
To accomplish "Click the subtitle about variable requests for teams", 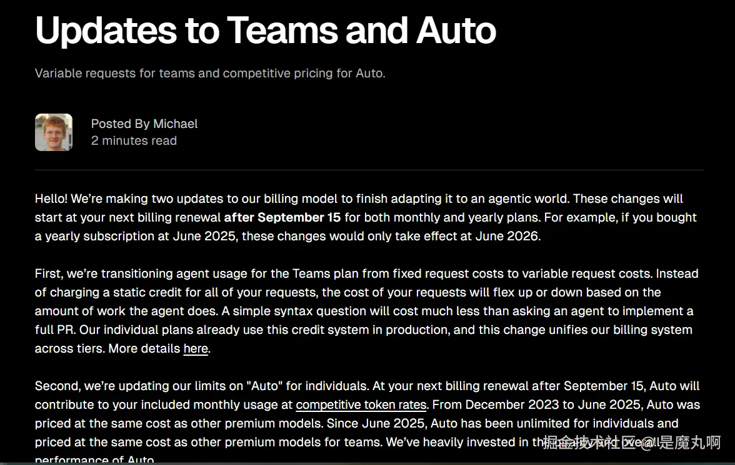I will coord(210,73).
